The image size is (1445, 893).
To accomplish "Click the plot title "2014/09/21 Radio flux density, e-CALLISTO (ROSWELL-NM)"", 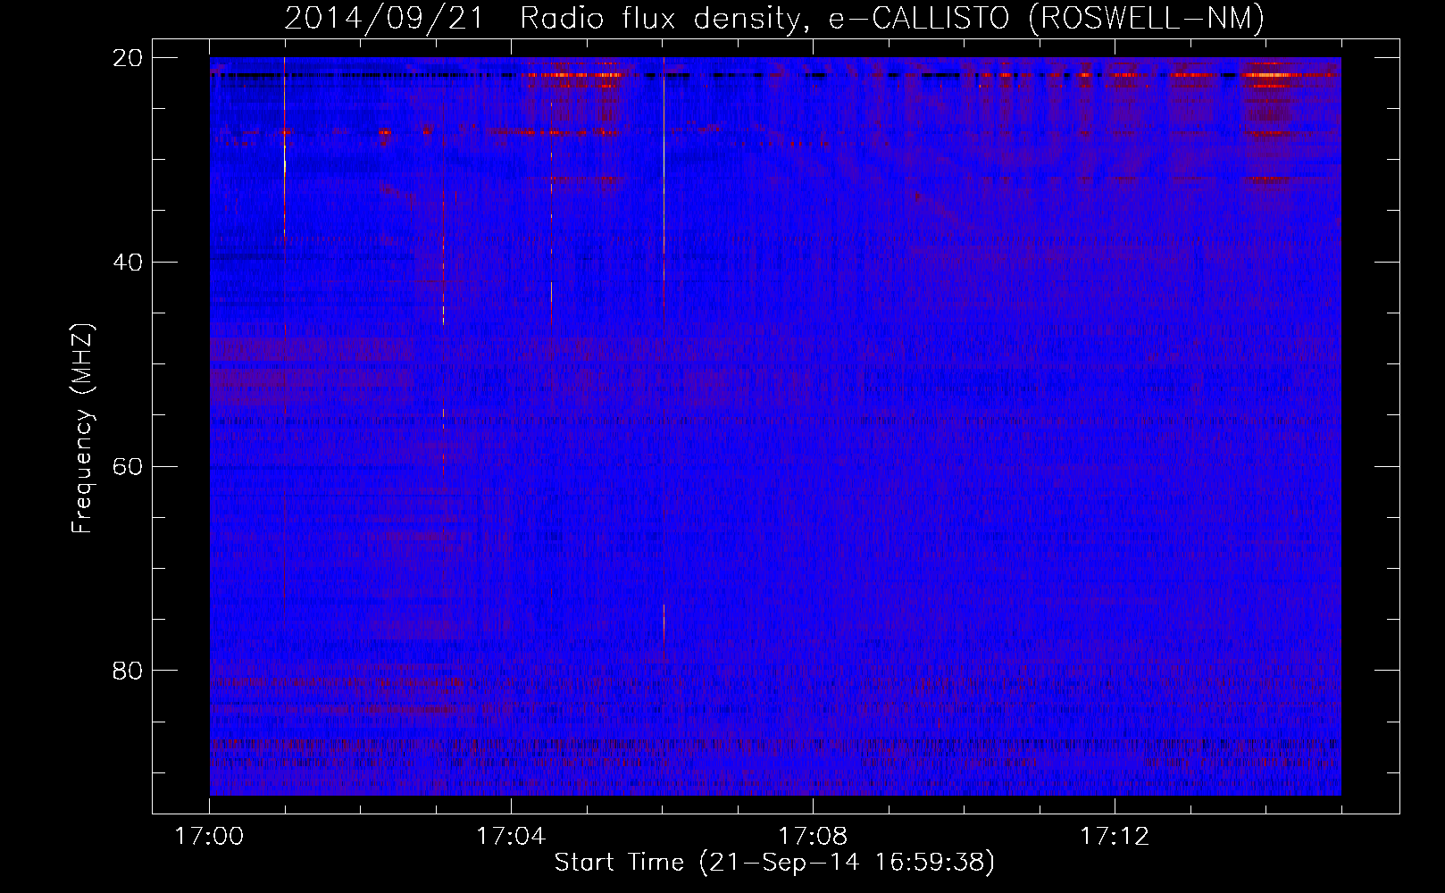I will (774, 17).
